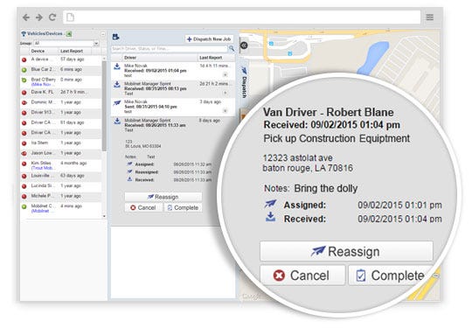The image size is (472, 328).
Task: Click the dispatch icon above the job search
Action: 116,37
